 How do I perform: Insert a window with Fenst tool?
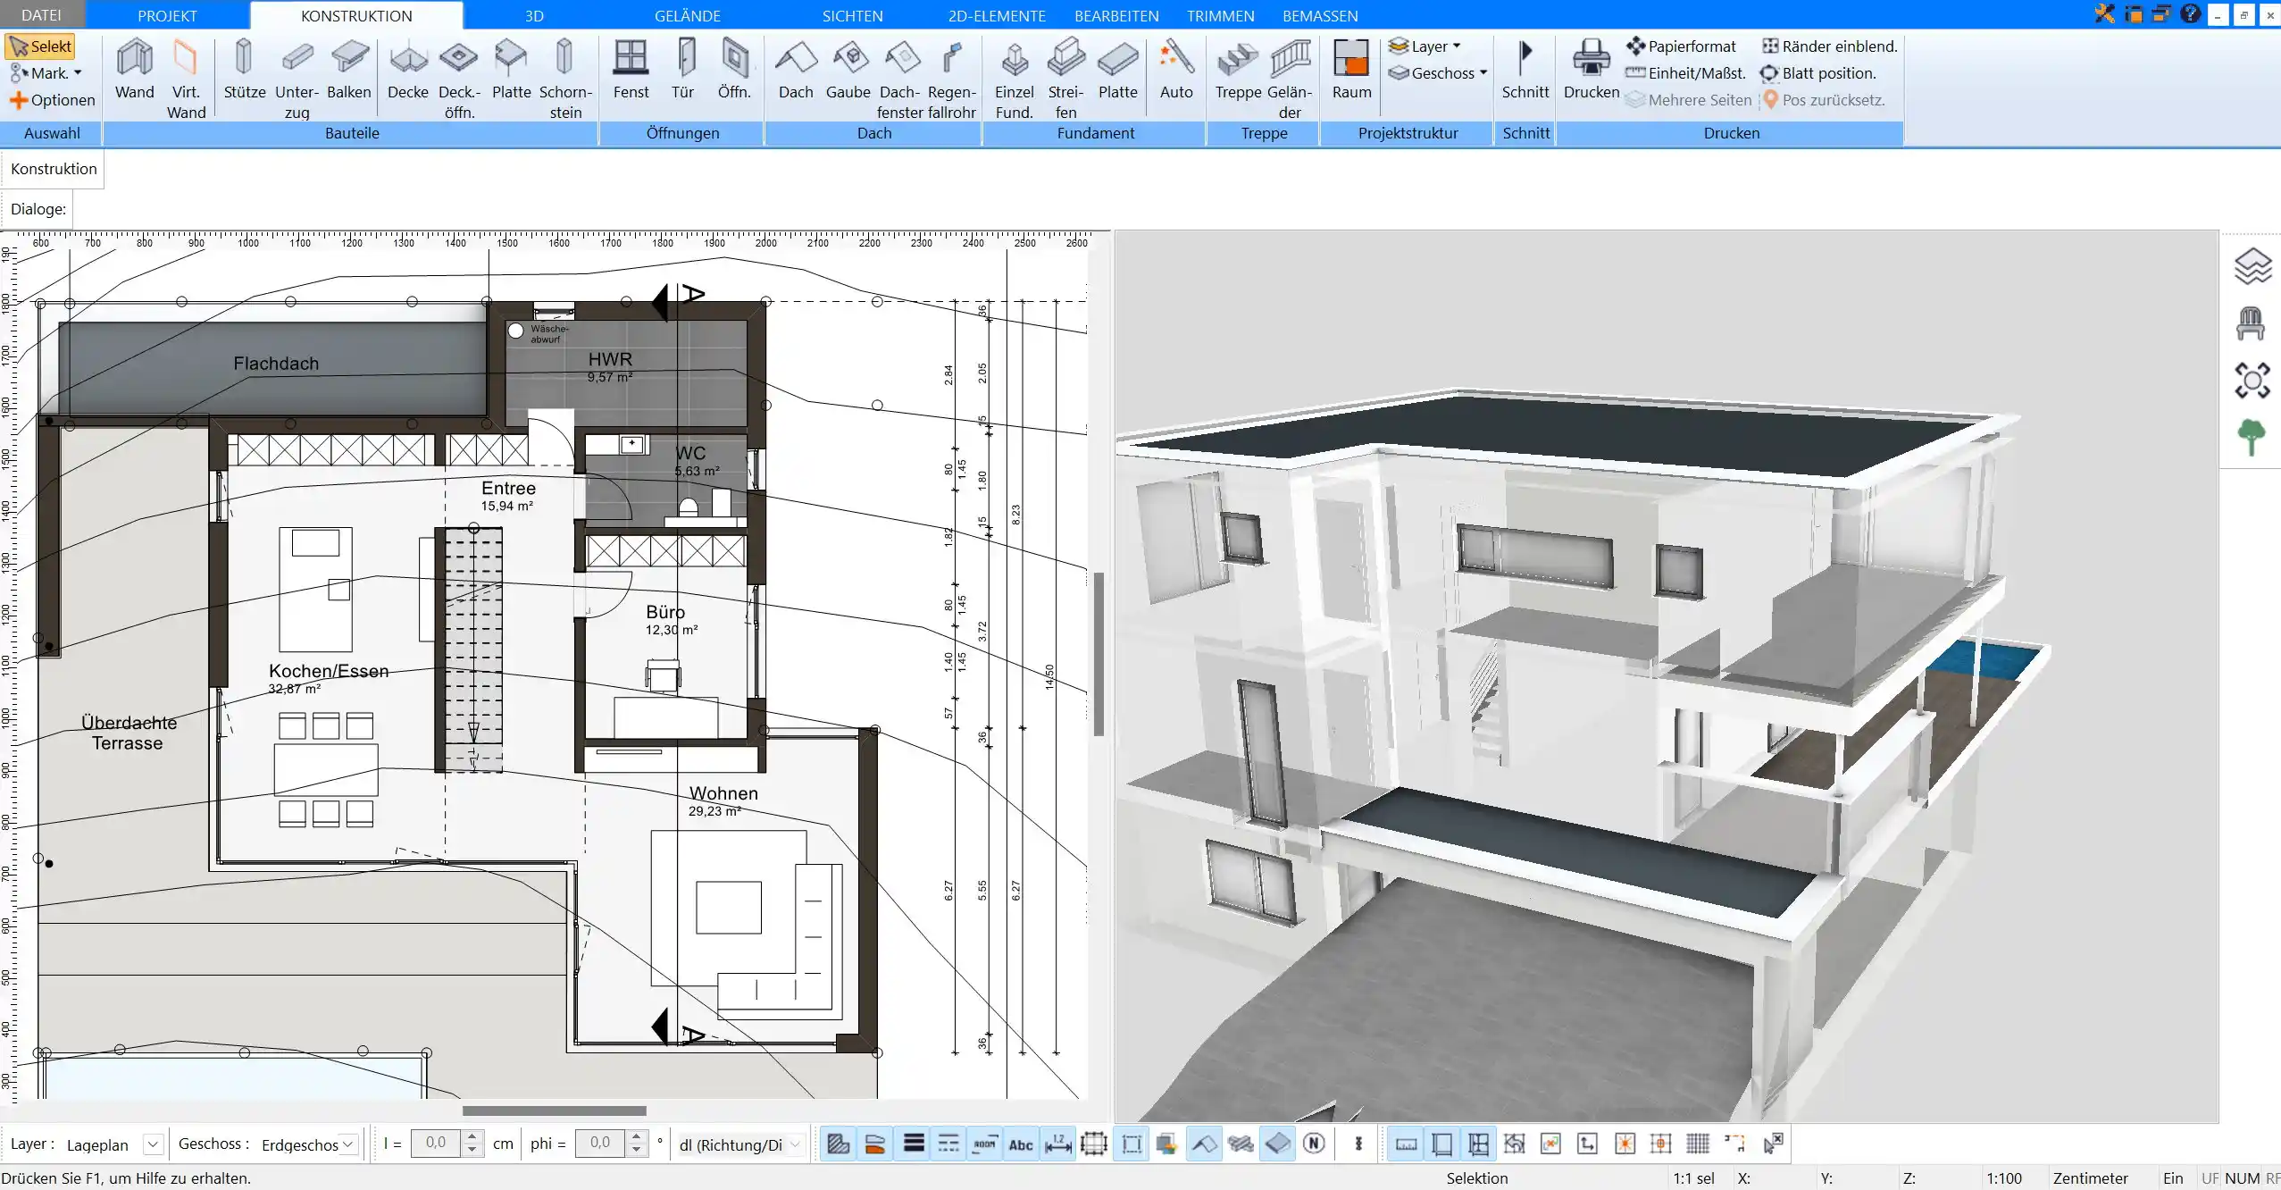pyautogui.click(x=631, y=70)
